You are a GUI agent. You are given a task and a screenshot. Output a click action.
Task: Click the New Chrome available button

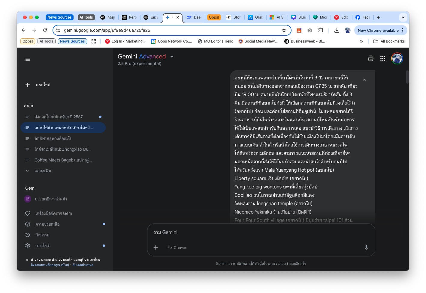381,30
